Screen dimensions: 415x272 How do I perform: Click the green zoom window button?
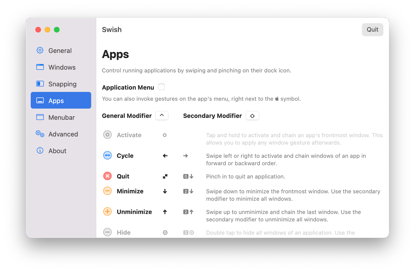57,30
